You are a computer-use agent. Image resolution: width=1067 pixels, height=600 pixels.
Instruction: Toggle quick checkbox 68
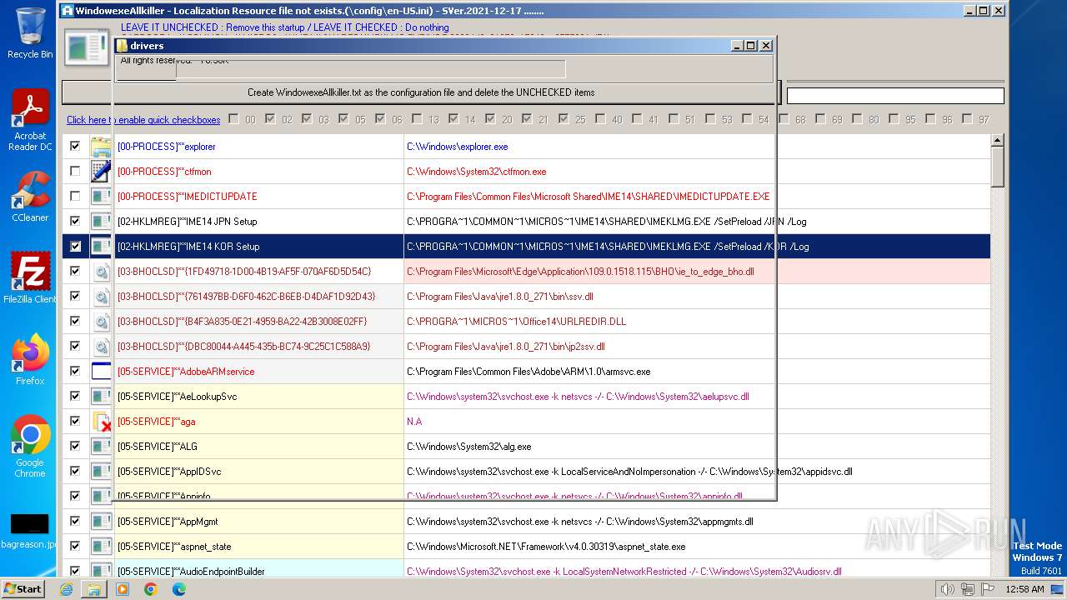click(x=784, y=119)
